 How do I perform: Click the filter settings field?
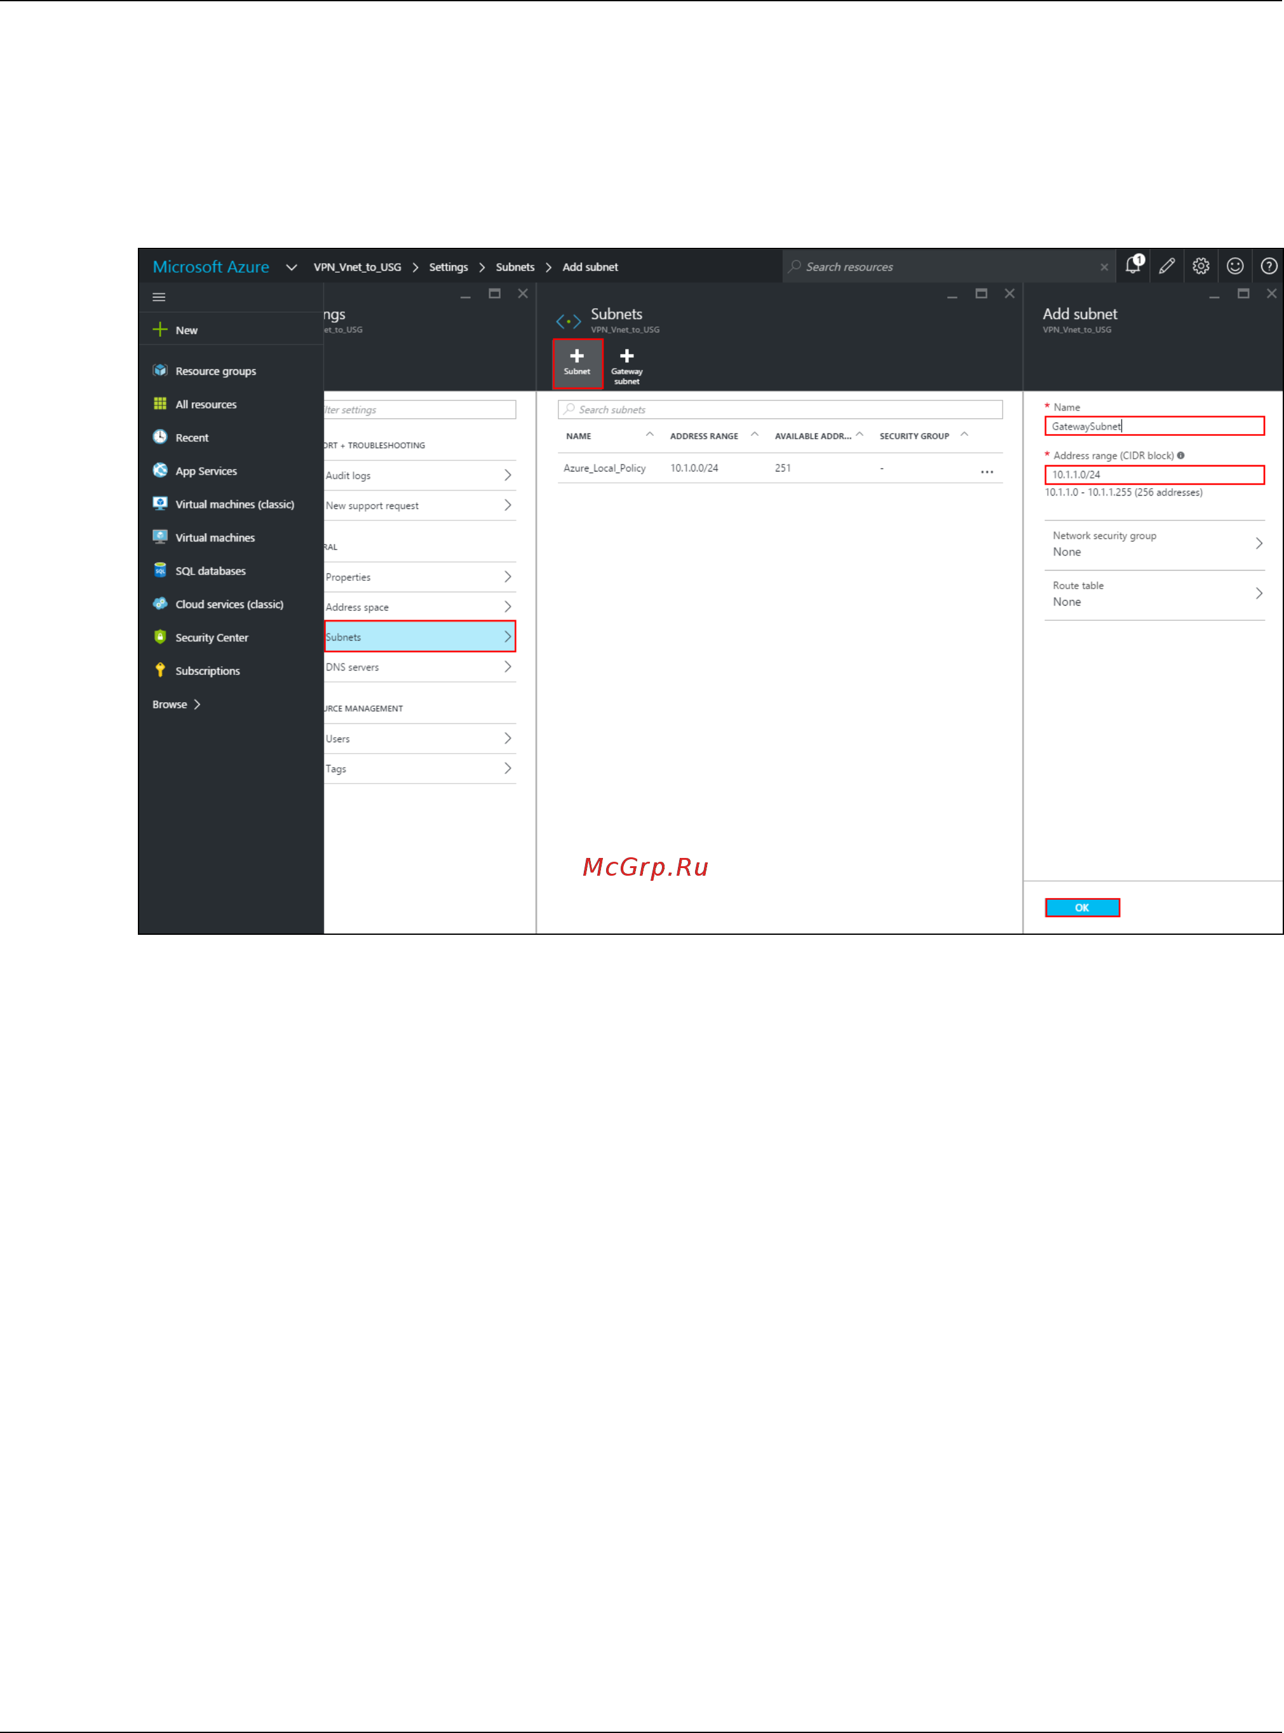(420, 410)
